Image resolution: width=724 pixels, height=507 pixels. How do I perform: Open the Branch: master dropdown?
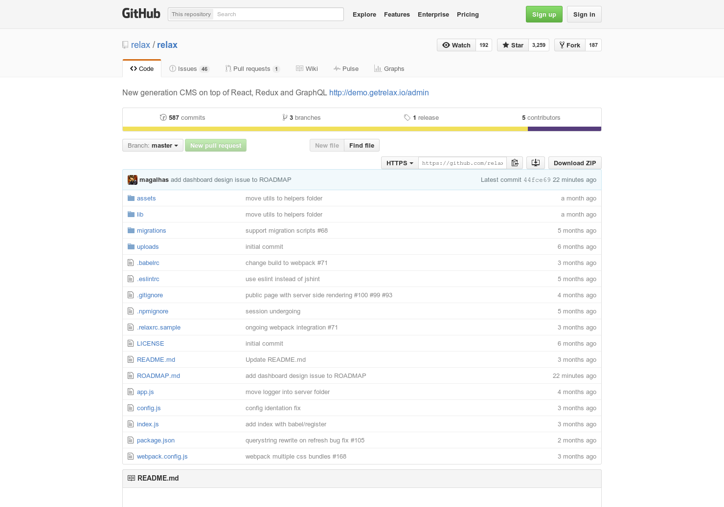[x=153, y=145]
